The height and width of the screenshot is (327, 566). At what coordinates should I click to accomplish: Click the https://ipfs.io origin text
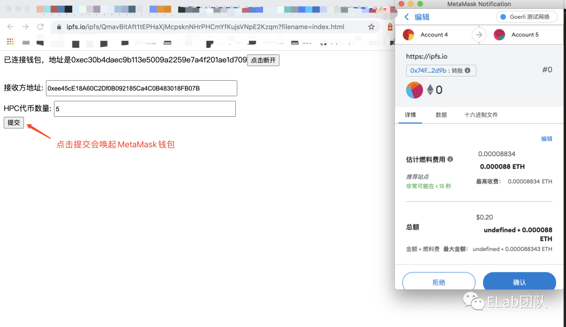click(427, 56)
